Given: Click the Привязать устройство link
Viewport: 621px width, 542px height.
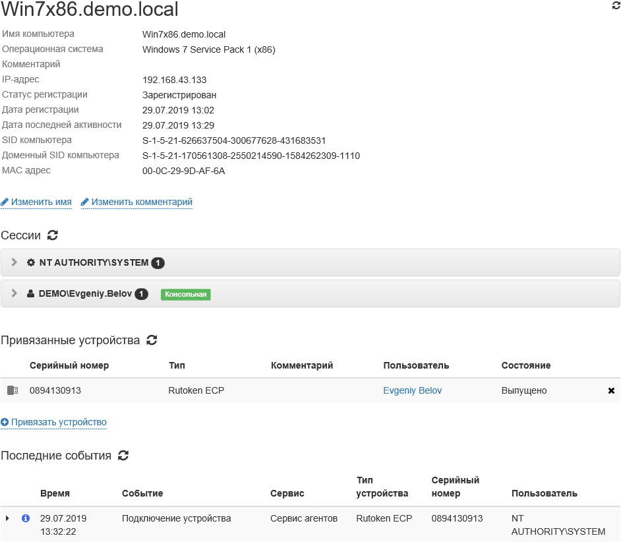Looking at the screenshot, I should coord(59,423).
